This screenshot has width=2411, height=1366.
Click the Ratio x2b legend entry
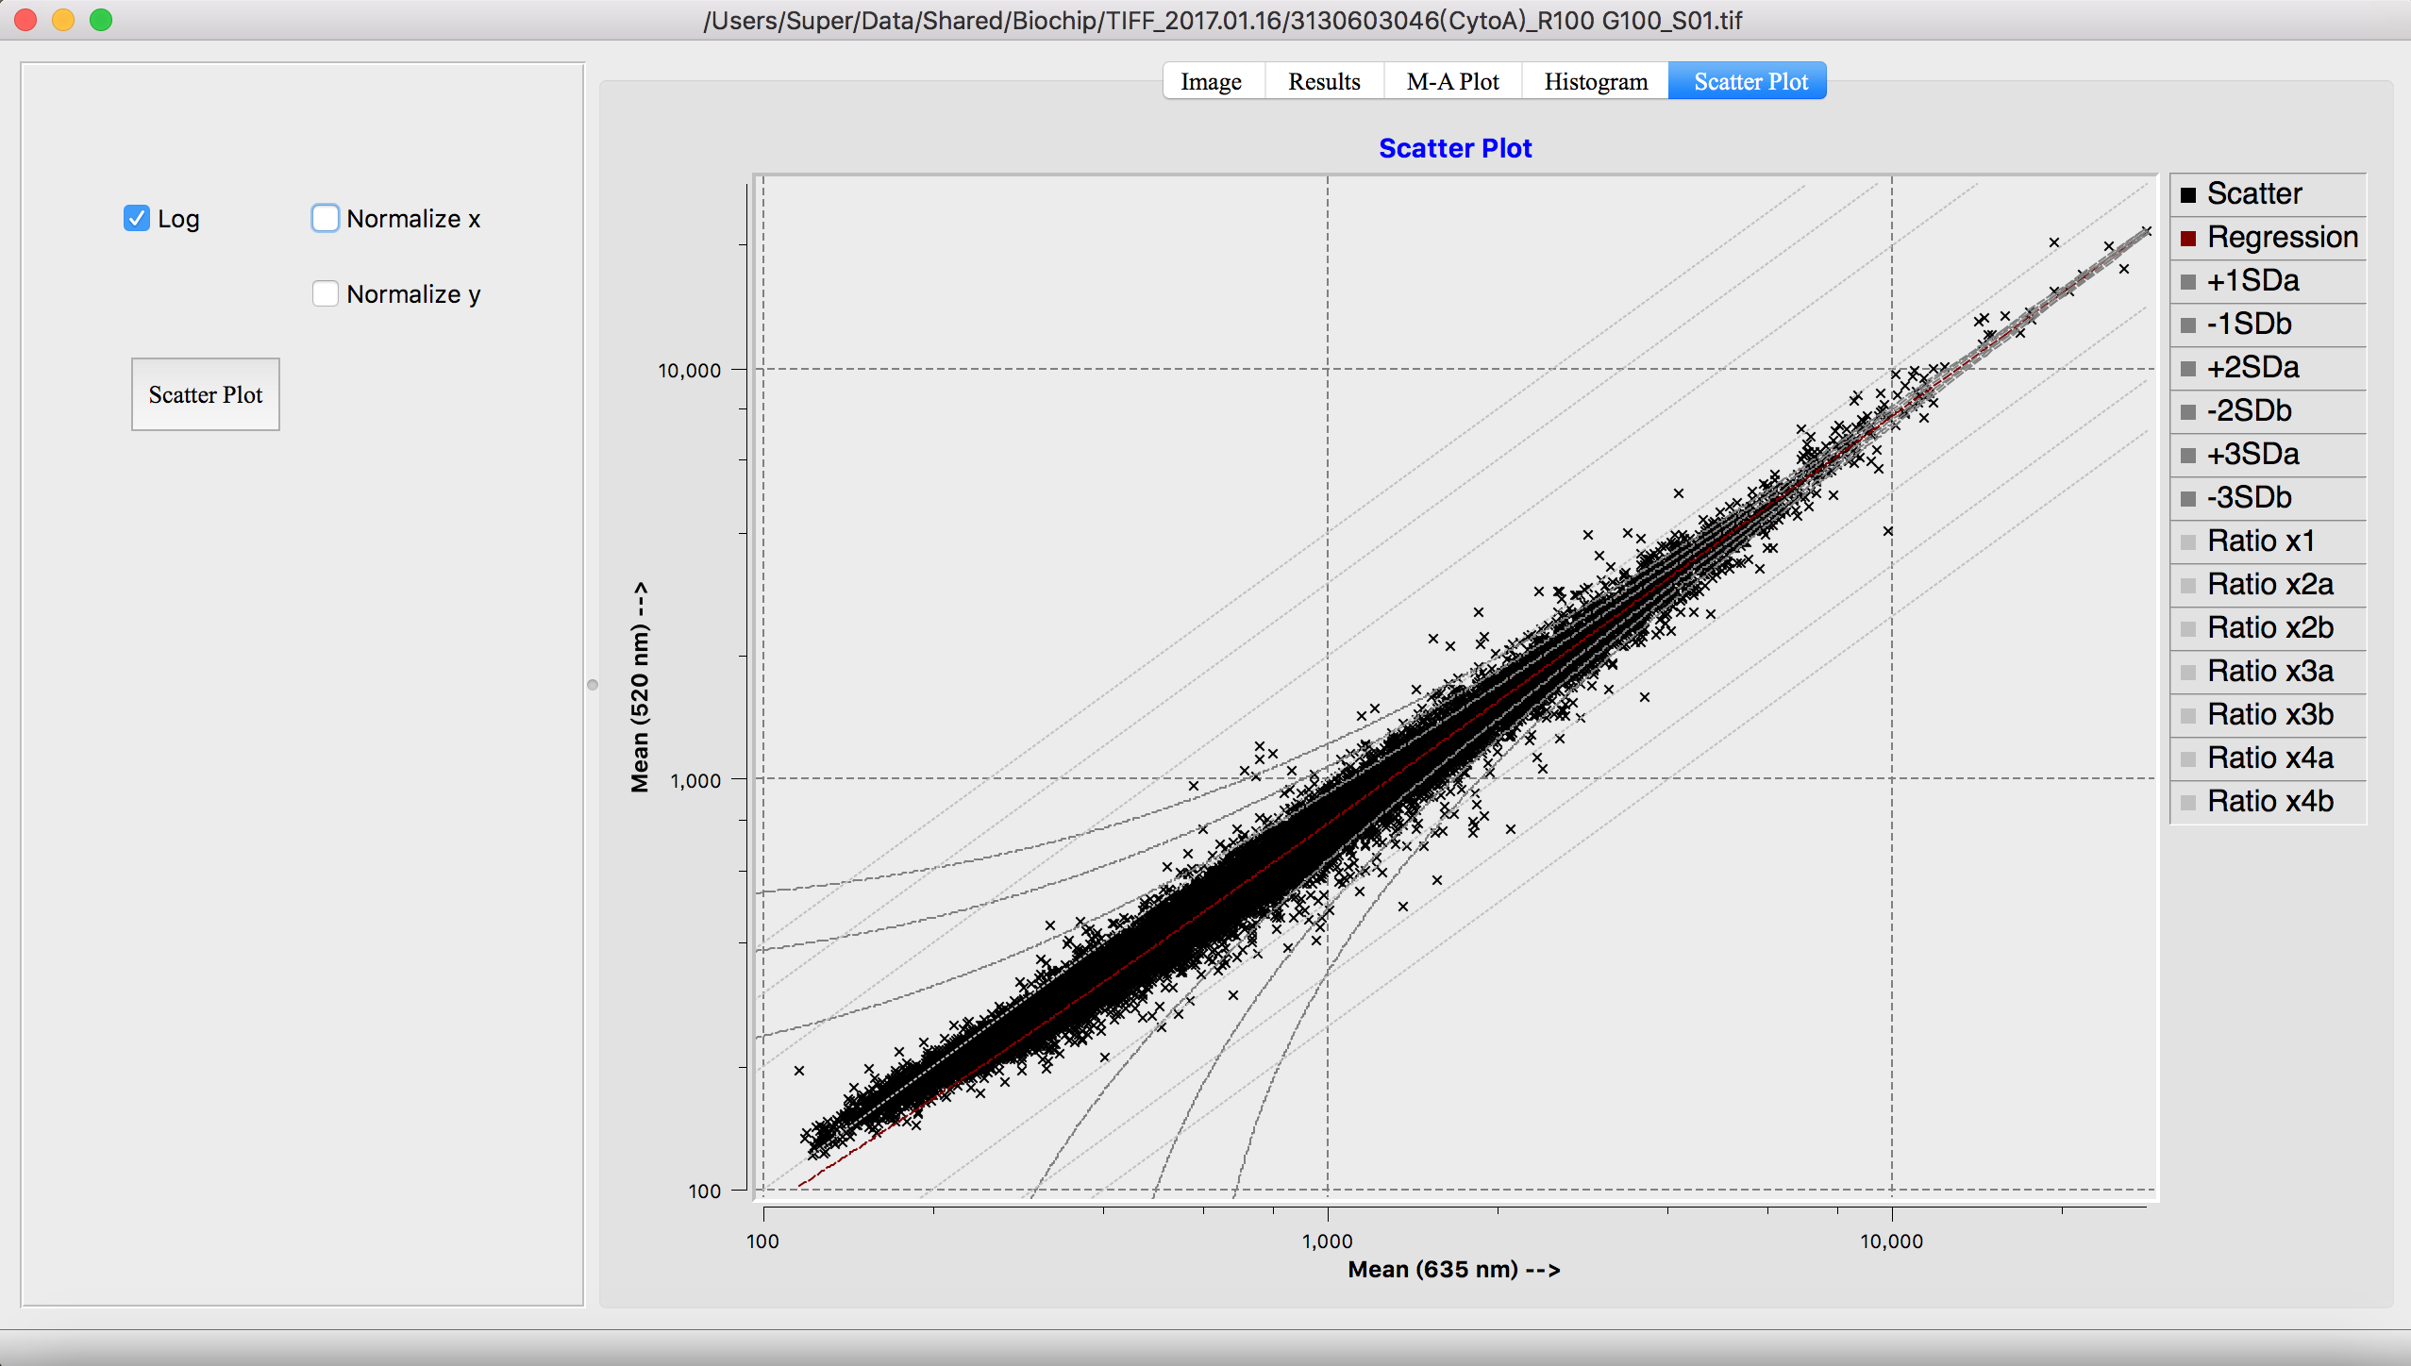coord(2269,628)
